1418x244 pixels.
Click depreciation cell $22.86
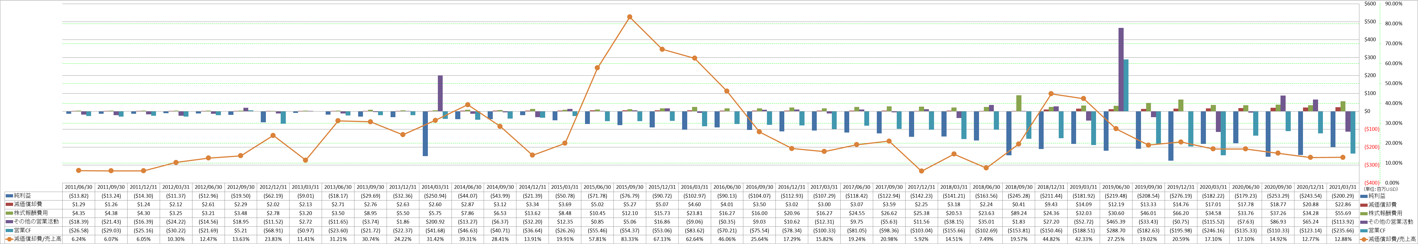tap(1342, 204)
